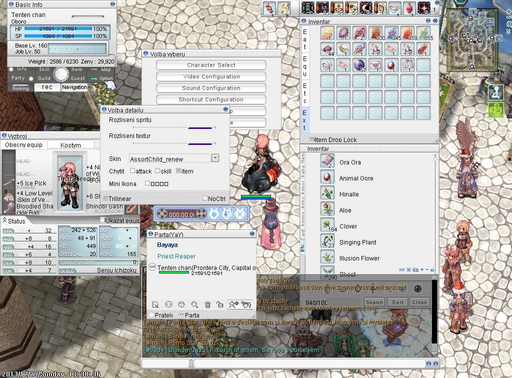Select the item stacked 855 in inventory grid
This screenshot has height=378, width=512.
click(423, 33)
